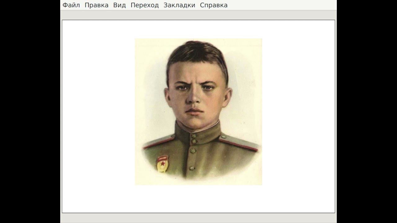Open the Закладки menu
The height and width of the screenshot is (223, 397).
179,5
